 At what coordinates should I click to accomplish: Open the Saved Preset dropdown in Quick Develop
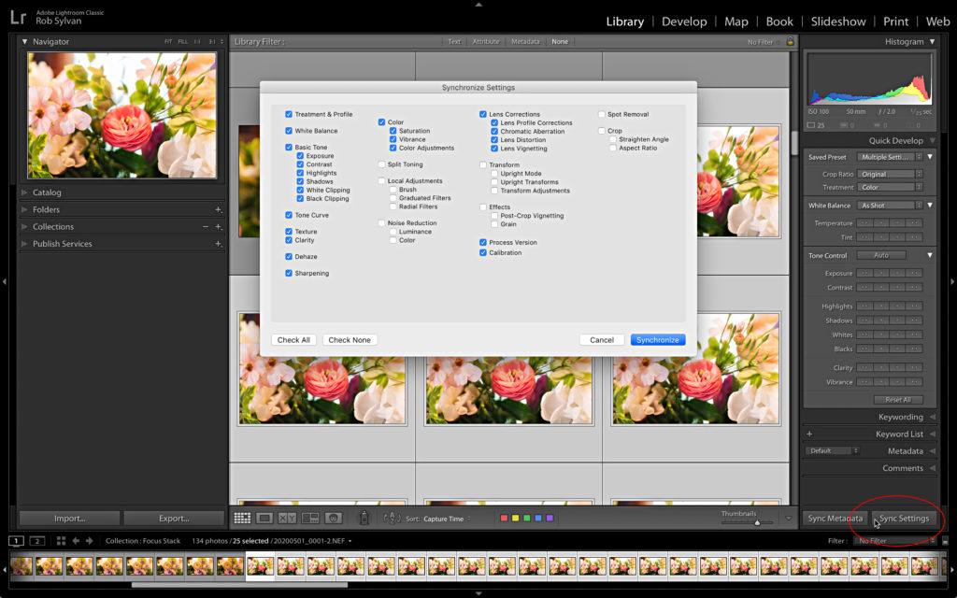point(890,157)
